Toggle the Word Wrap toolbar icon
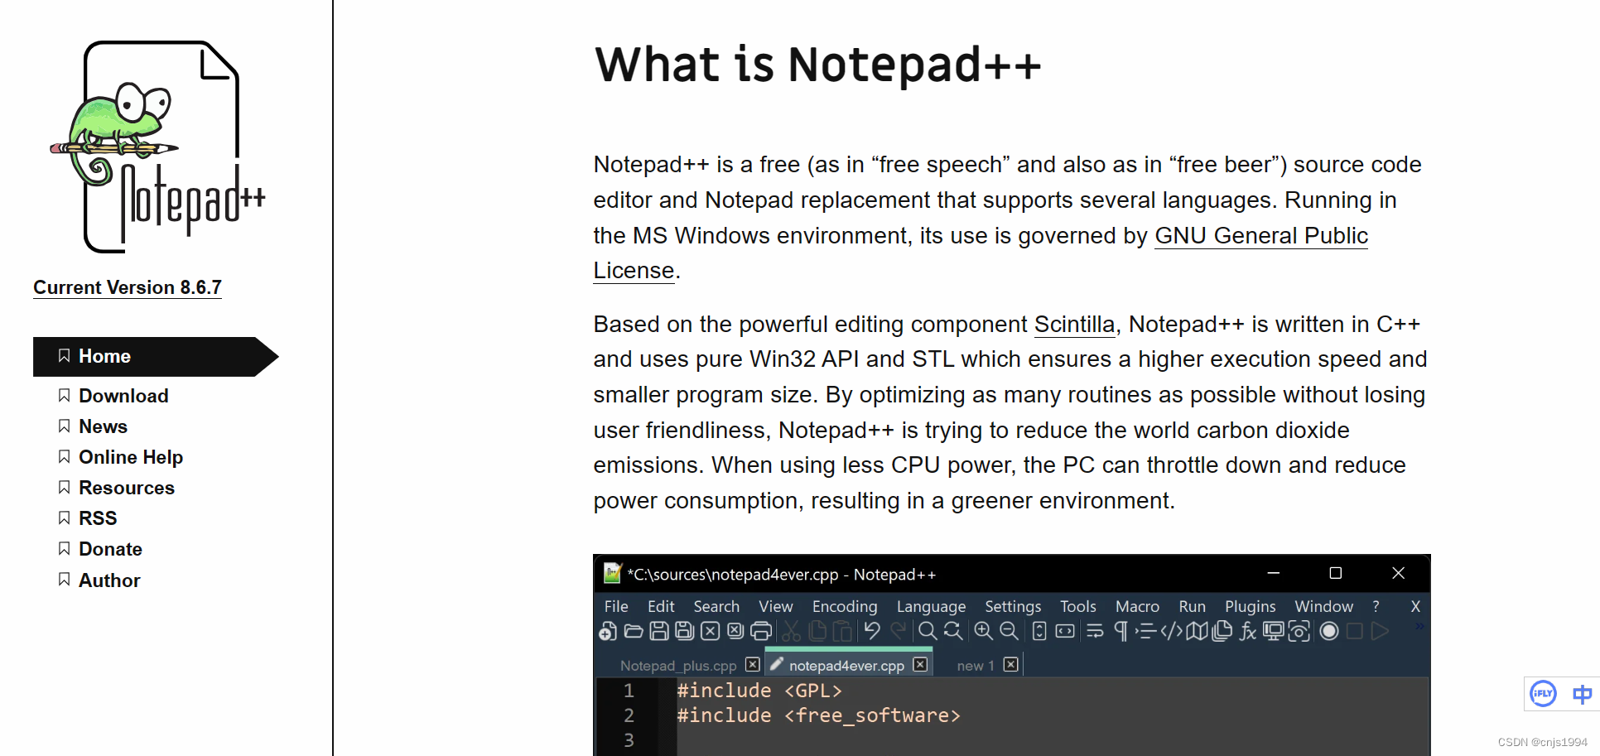1600x756 pixels. pos(1095,632)
